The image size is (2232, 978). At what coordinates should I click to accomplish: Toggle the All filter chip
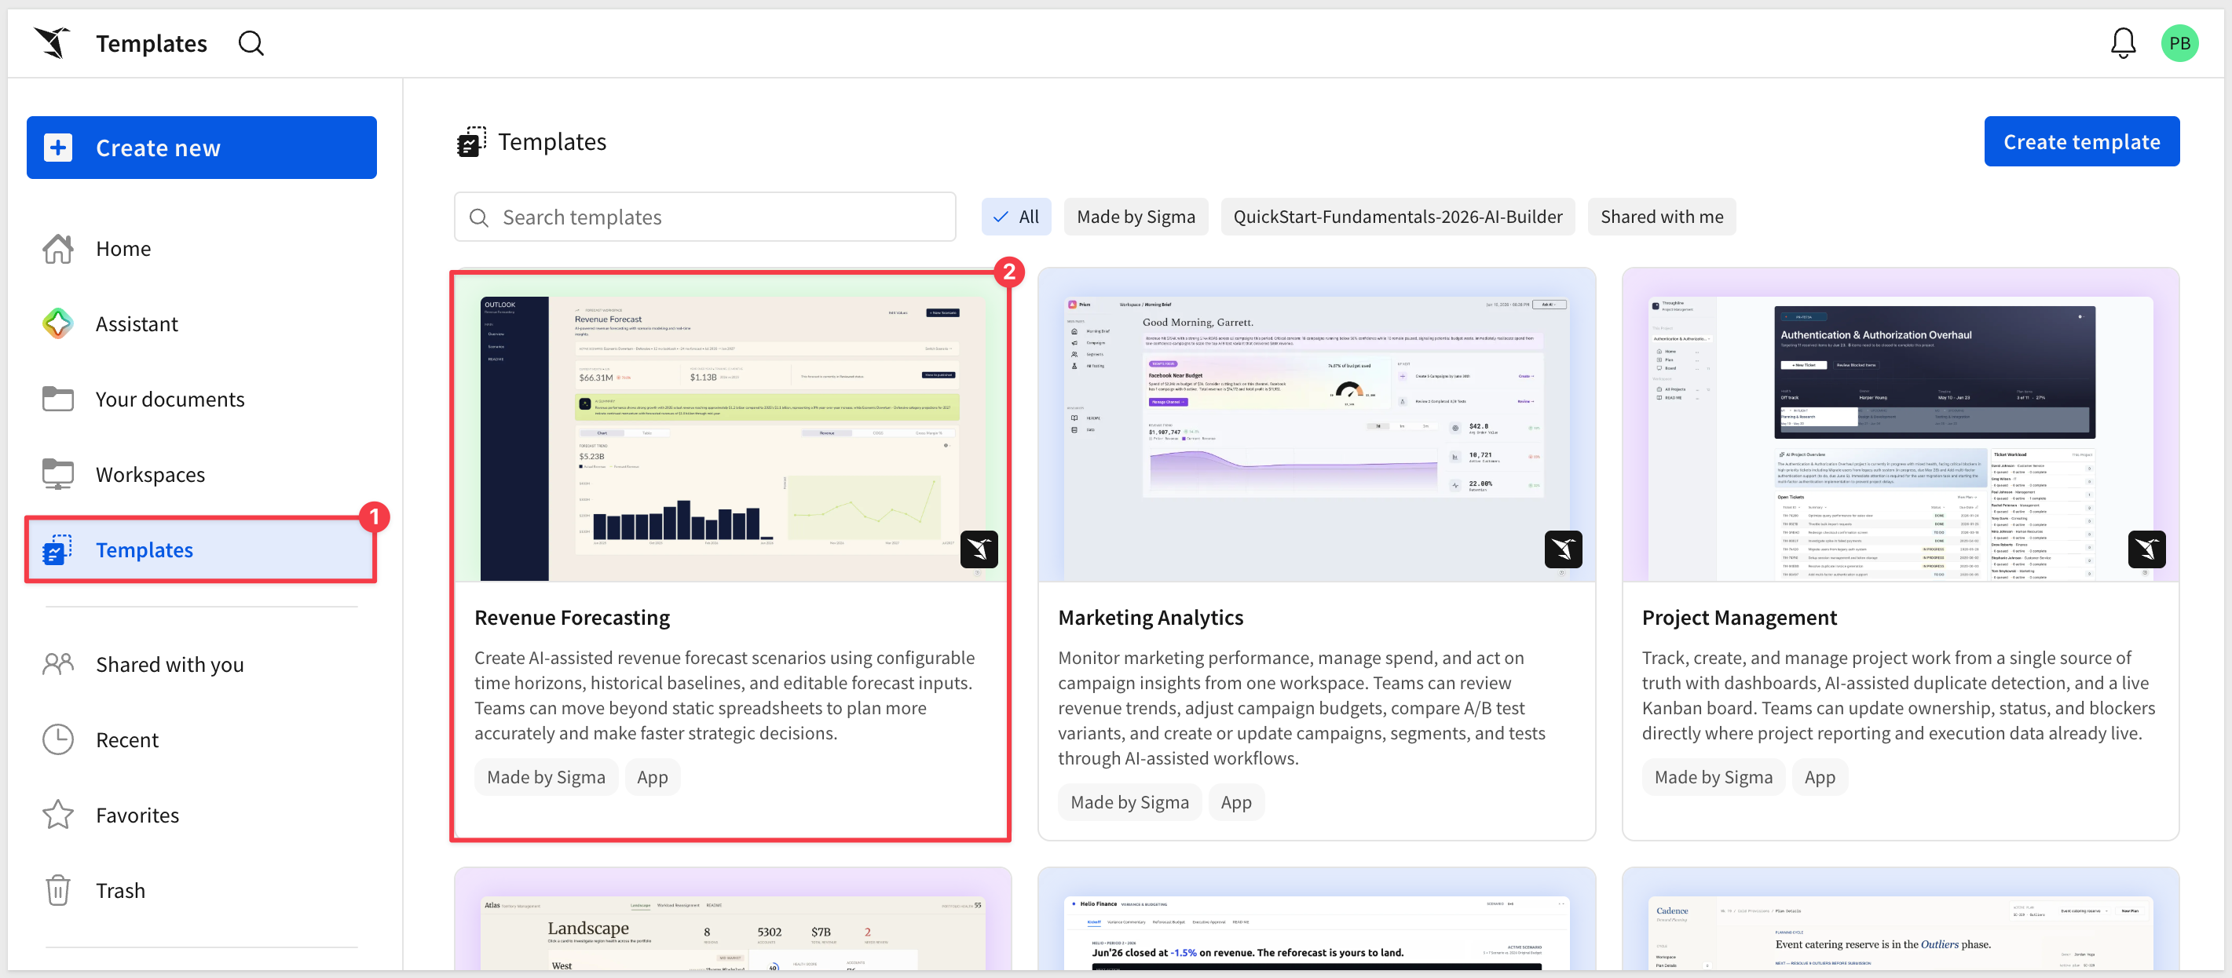tap(1015, 217)
